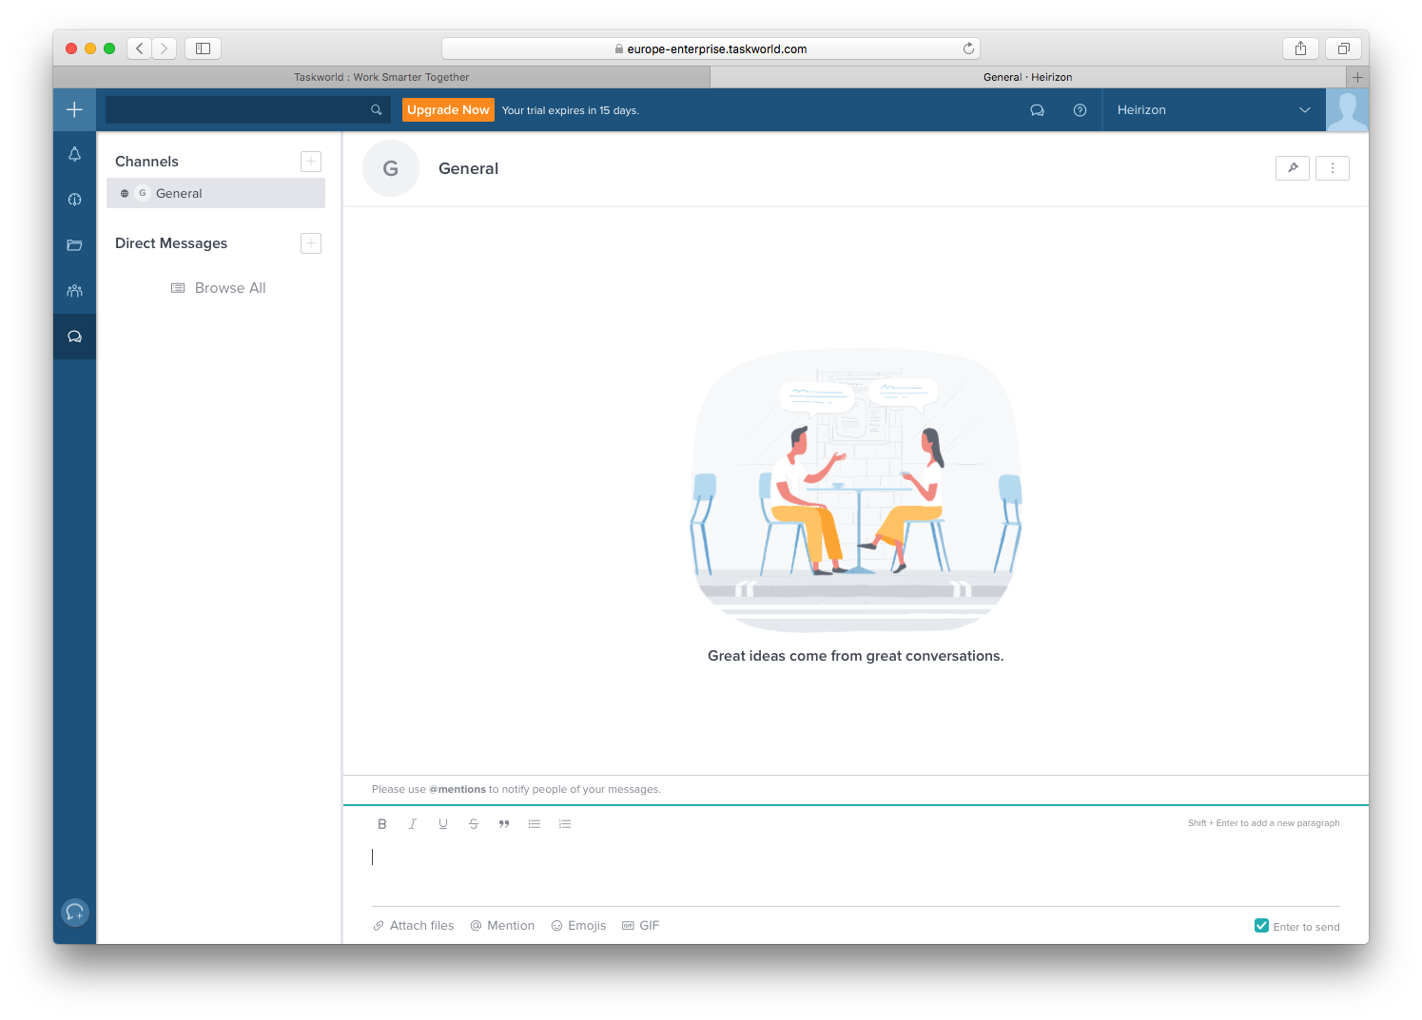Open the overview brain icon in sidebar
The width and height of the screenshot is (1422, 1020).
(74, 200)
